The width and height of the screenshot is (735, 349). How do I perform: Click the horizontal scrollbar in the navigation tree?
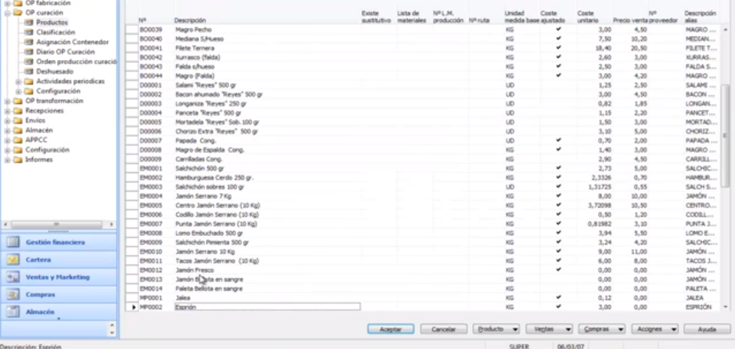[x=57, y=224]
